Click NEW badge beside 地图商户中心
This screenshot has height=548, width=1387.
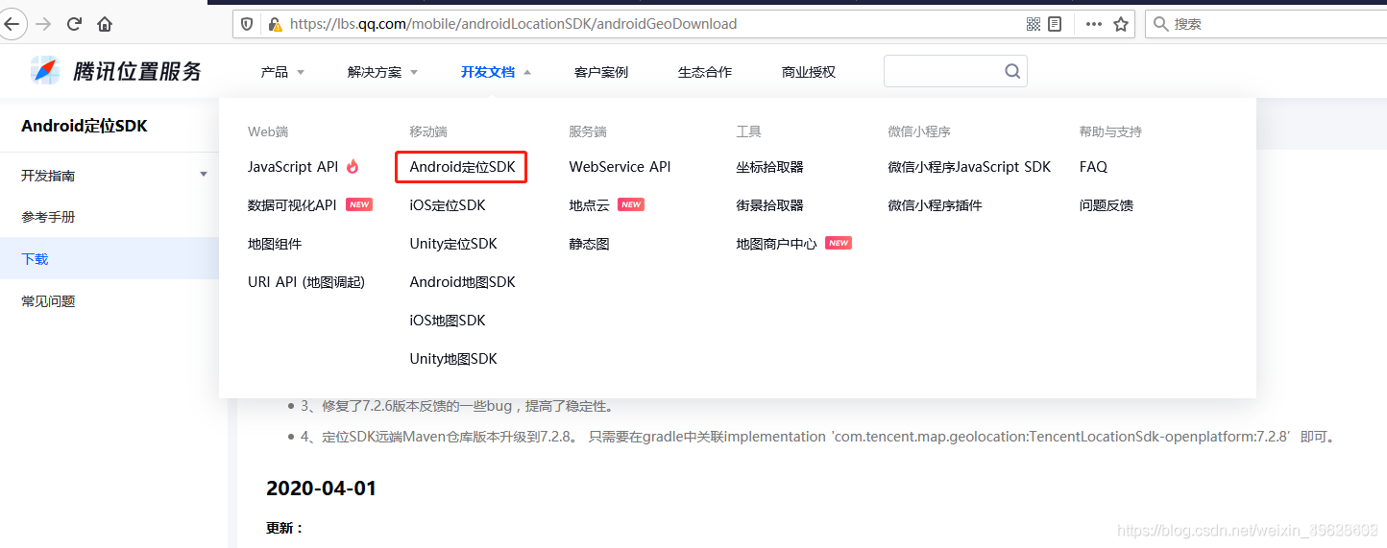click(x=839, y=243)
